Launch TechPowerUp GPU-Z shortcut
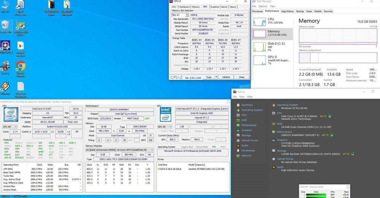 click(21, 29)
